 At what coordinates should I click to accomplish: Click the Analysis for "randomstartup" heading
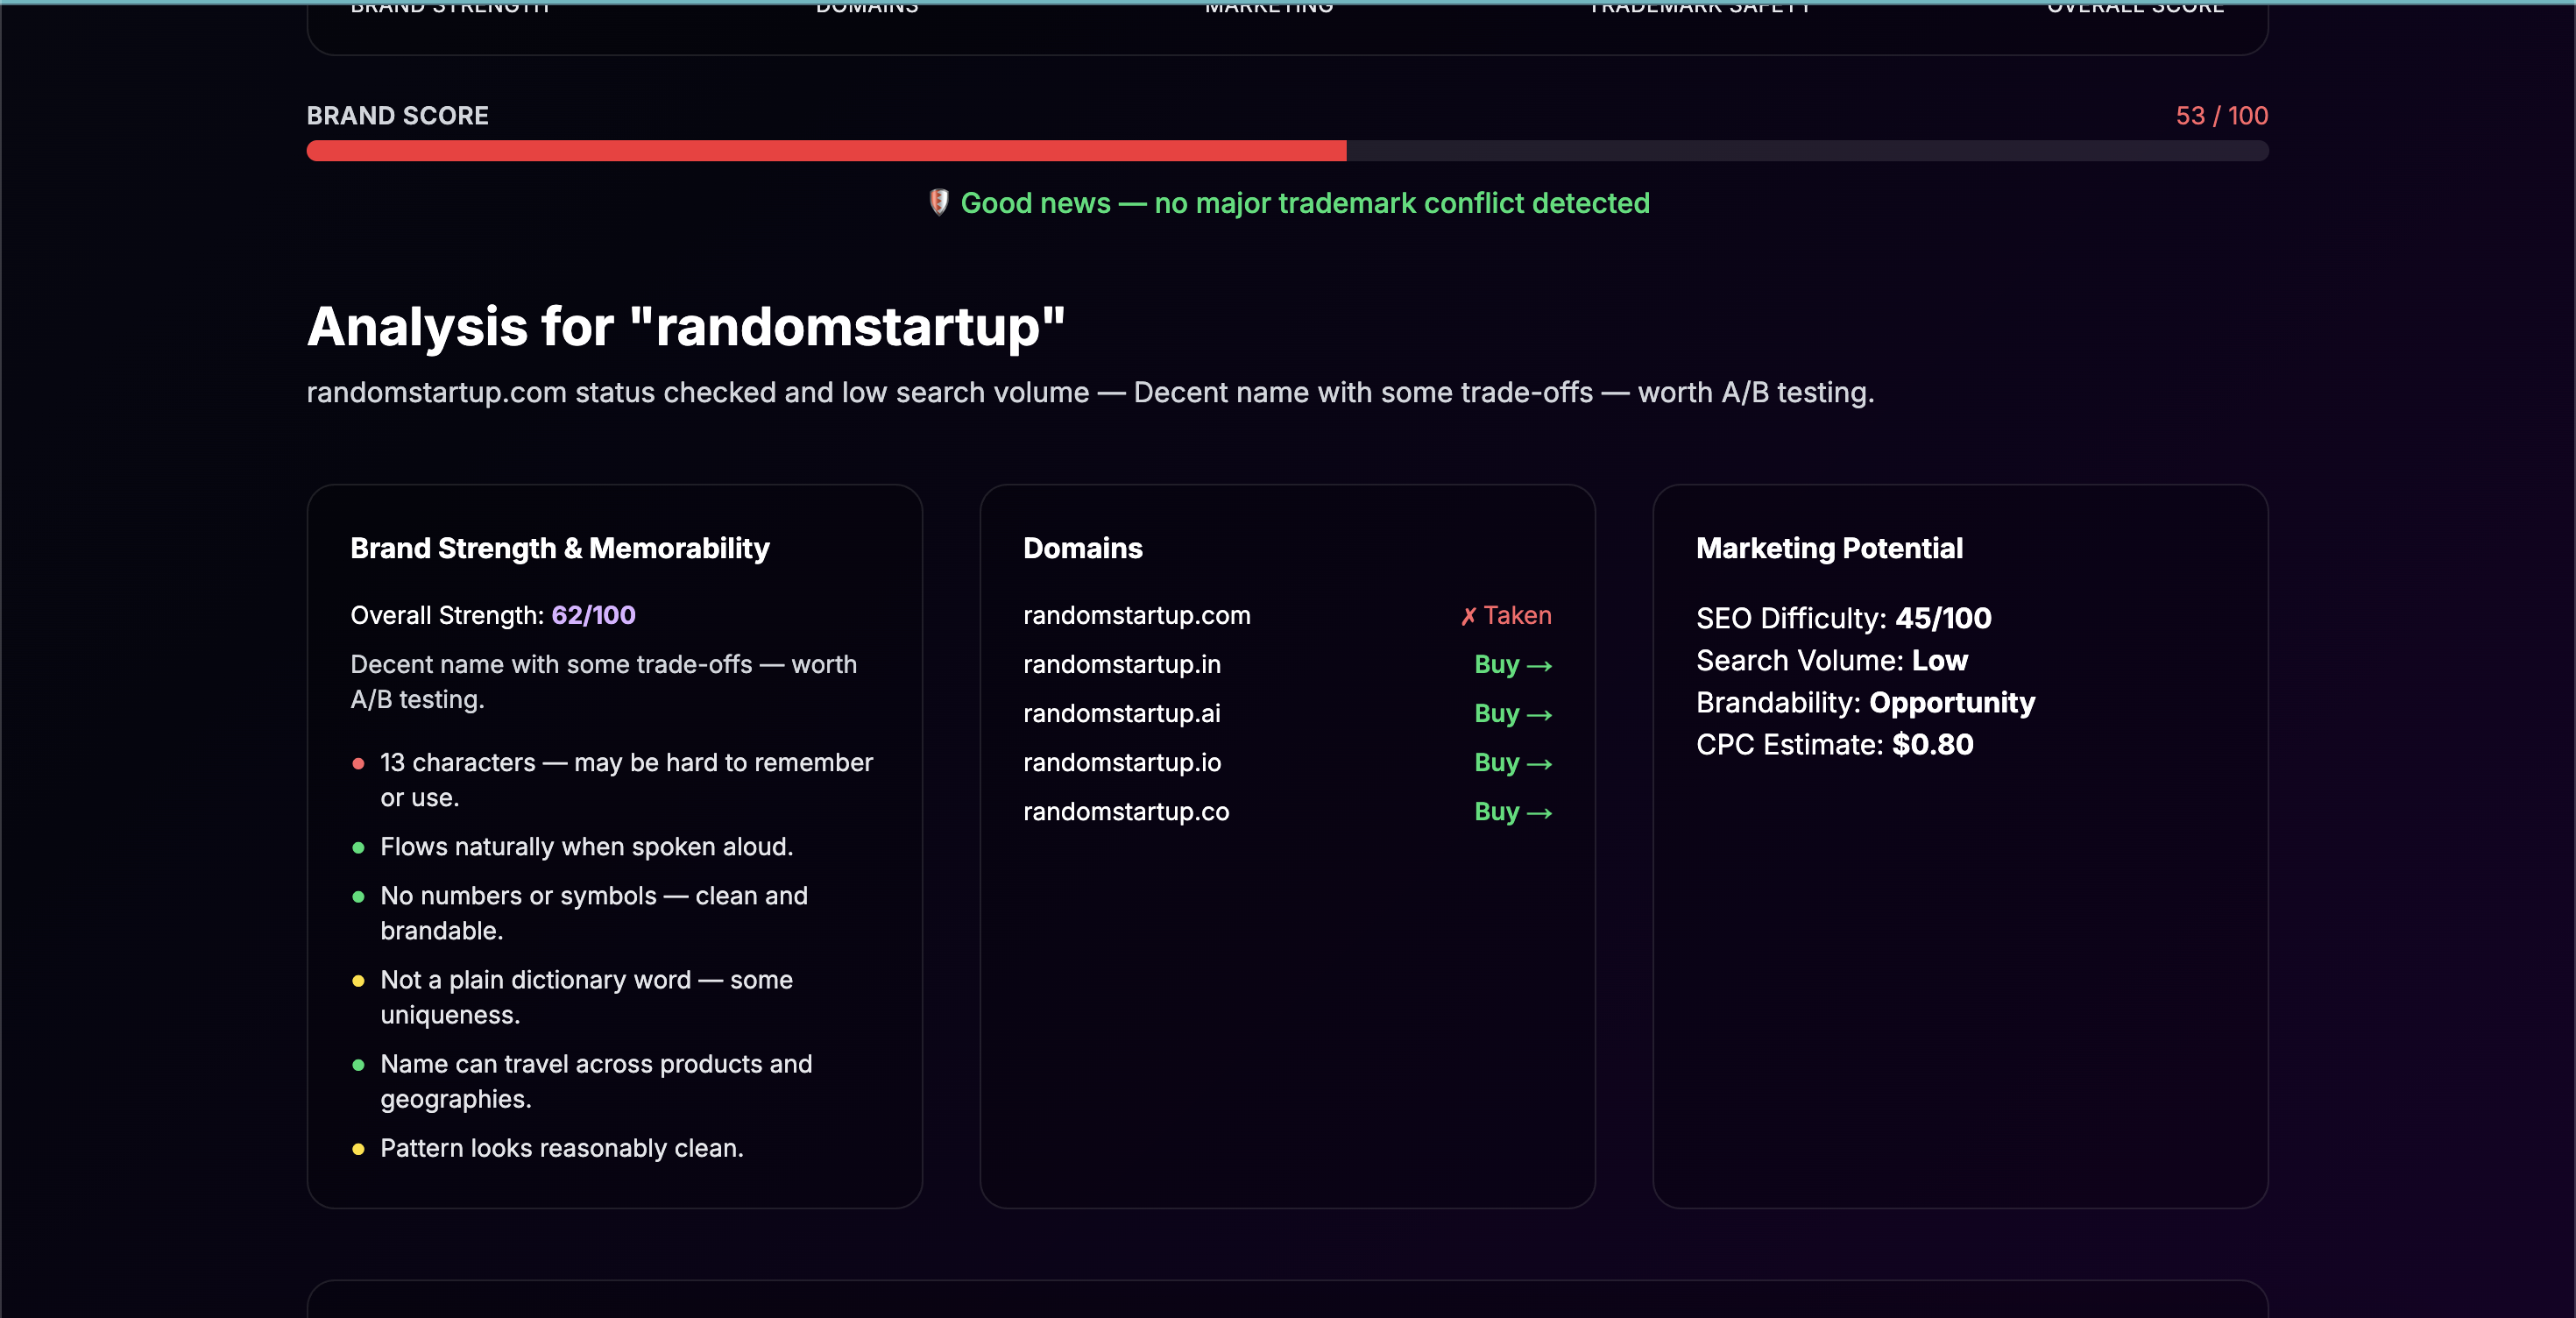coord(686,326)
